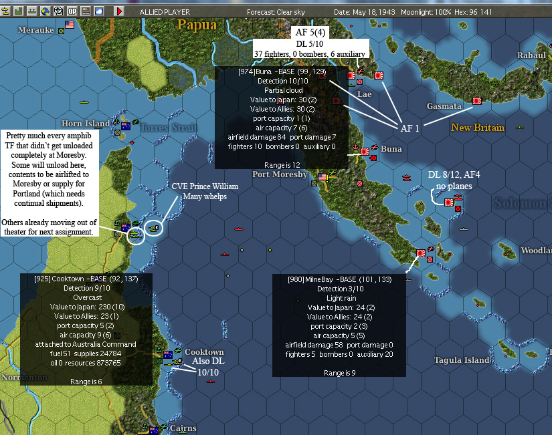This screenshot has width=552, height=435.
Task: Select the Australian flag at Portland Roads
Action: (x=126, y=227)
